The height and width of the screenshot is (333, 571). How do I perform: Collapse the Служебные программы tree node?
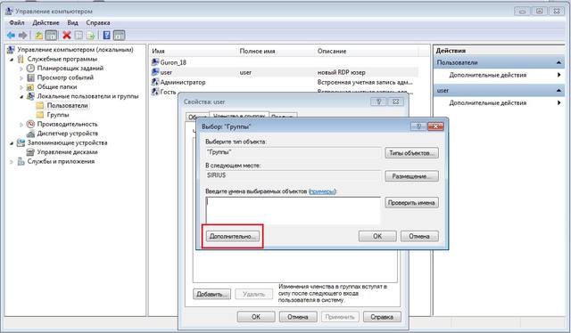coord(12,60)
